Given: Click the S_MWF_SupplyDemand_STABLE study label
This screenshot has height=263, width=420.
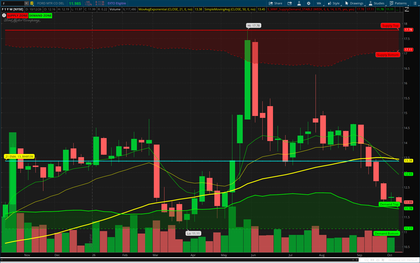Looking at the screenshot, I should pyautogui.click(x=311, y=9).
